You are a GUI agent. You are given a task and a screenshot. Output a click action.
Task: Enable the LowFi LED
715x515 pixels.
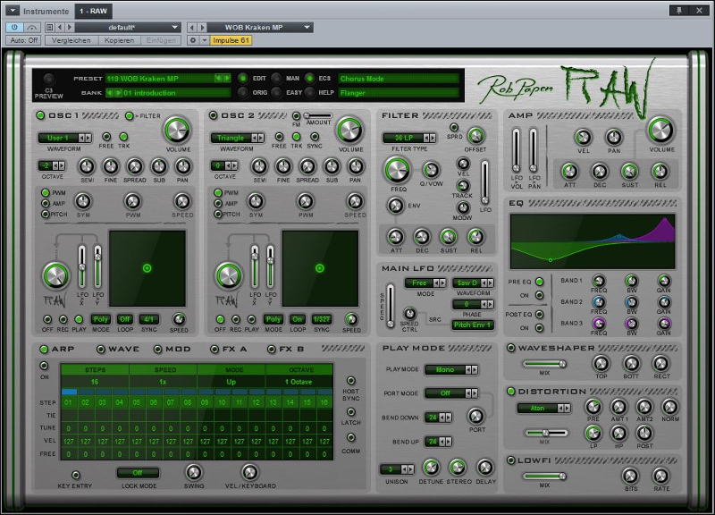[x=511, y=460]
